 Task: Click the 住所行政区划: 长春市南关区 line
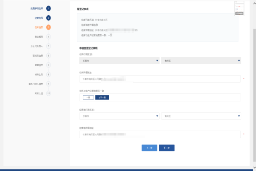94,20
